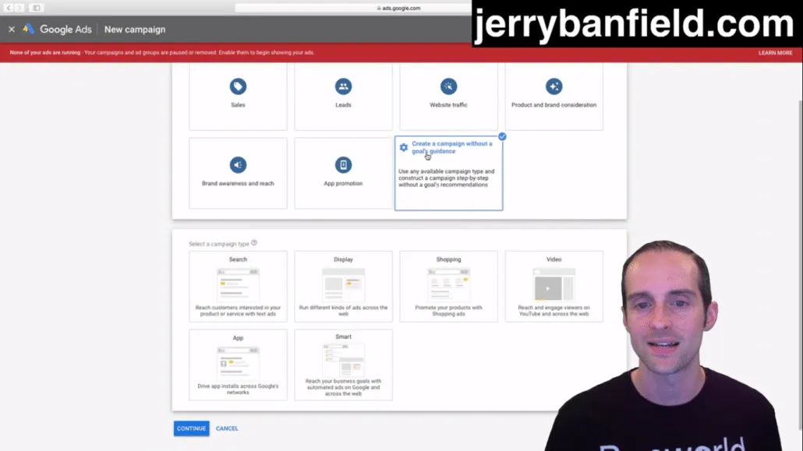Go back with browser back arrow
The height and width of the screenshot is (451, 803).
[x=9, y=8]
